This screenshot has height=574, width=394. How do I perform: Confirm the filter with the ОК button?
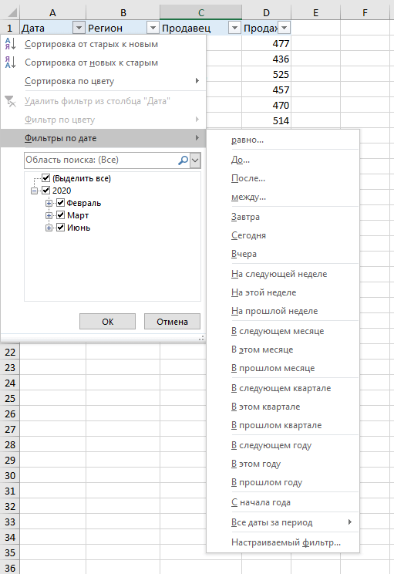click(107, 322)
